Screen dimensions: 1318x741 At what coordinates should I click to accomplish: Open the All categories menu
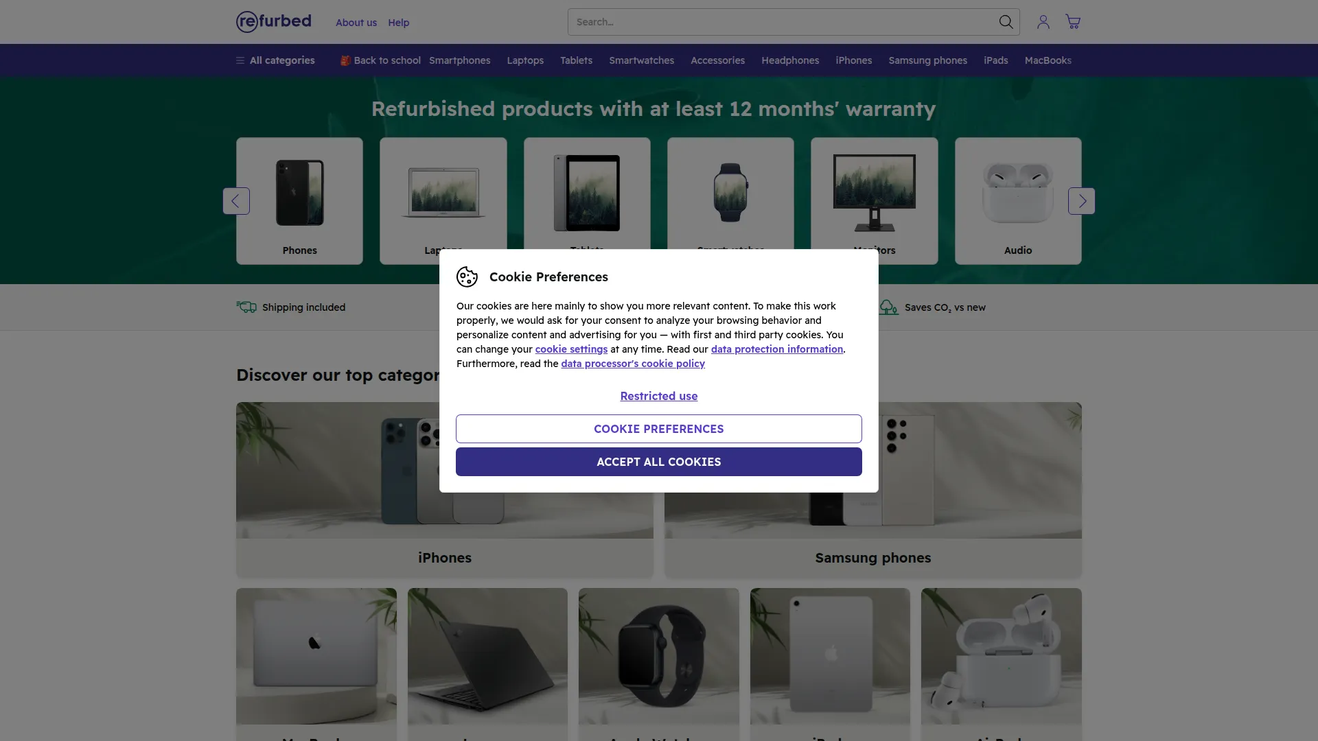(275, 60)
